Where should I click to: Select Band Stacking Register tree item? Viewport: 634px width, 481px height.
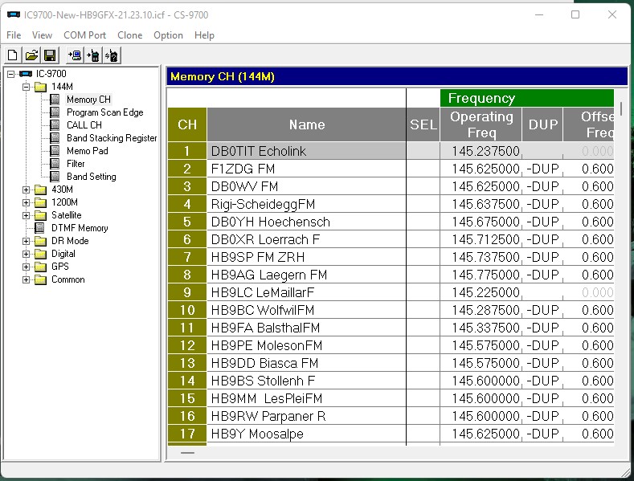[112, 138]
